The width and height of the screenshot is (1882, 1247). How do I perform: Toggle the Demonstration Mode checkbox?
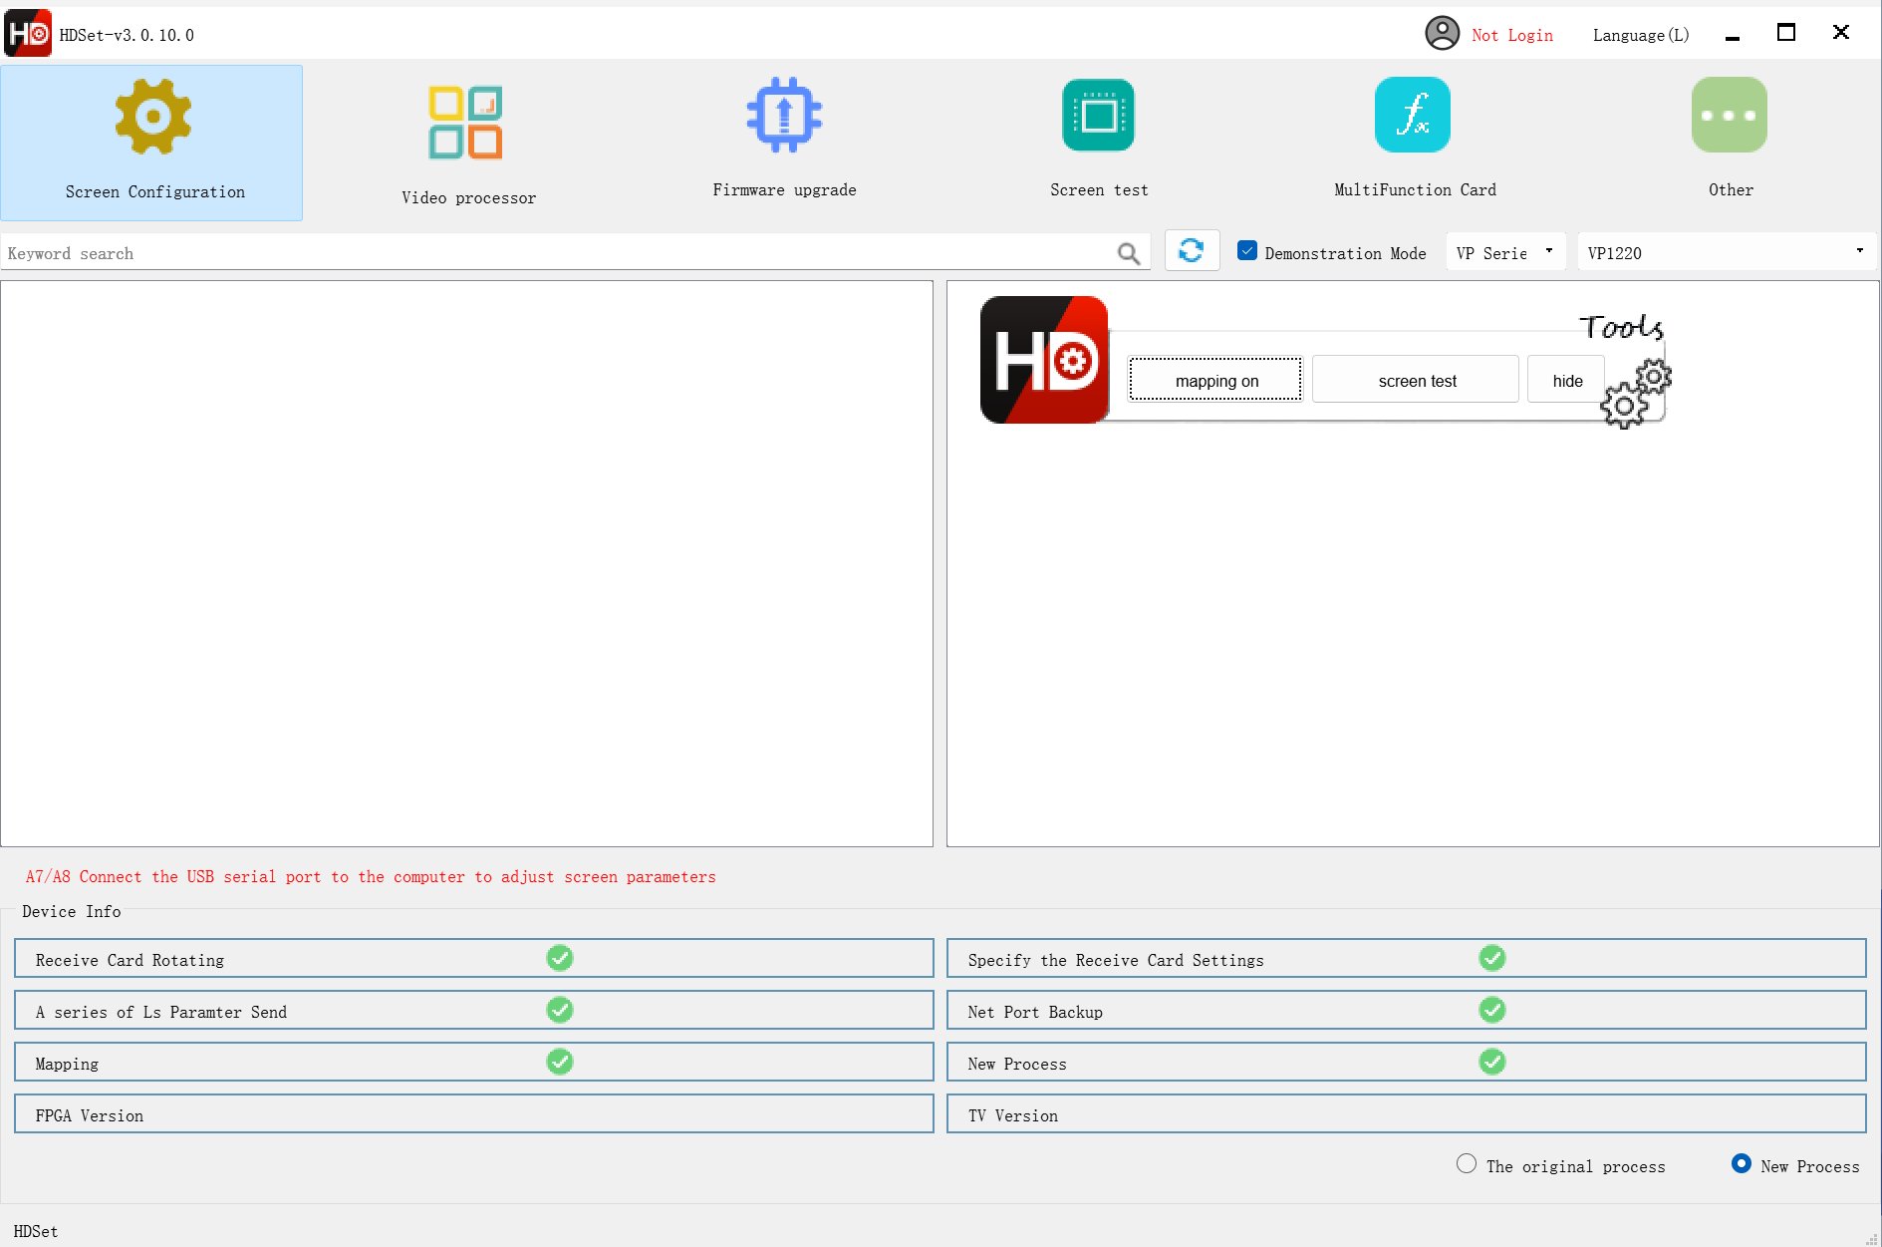click(x=1247, y=251)
